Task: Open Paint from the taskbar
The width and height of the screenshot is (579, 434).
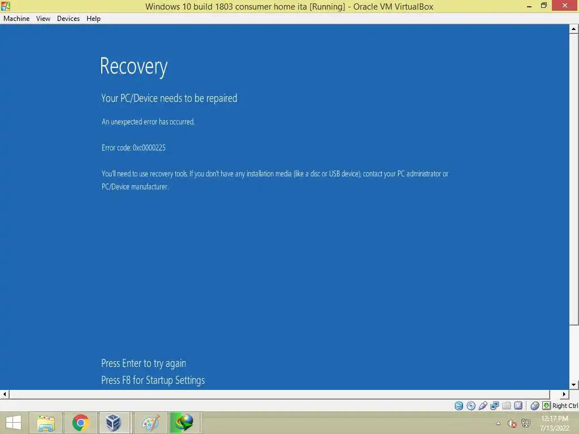Action: (150, 423)
